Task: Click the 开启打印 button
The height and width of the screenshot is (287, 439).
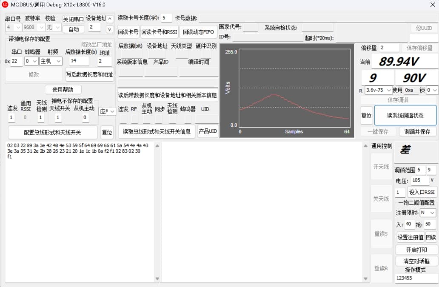Action: click(416, 250)
